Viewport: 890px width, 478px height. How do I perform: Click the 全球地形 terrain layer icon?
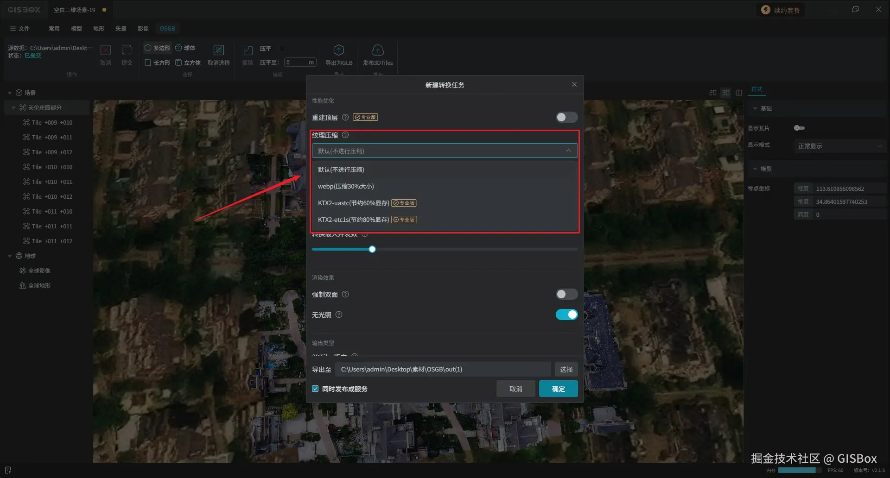tap(23, 285)
